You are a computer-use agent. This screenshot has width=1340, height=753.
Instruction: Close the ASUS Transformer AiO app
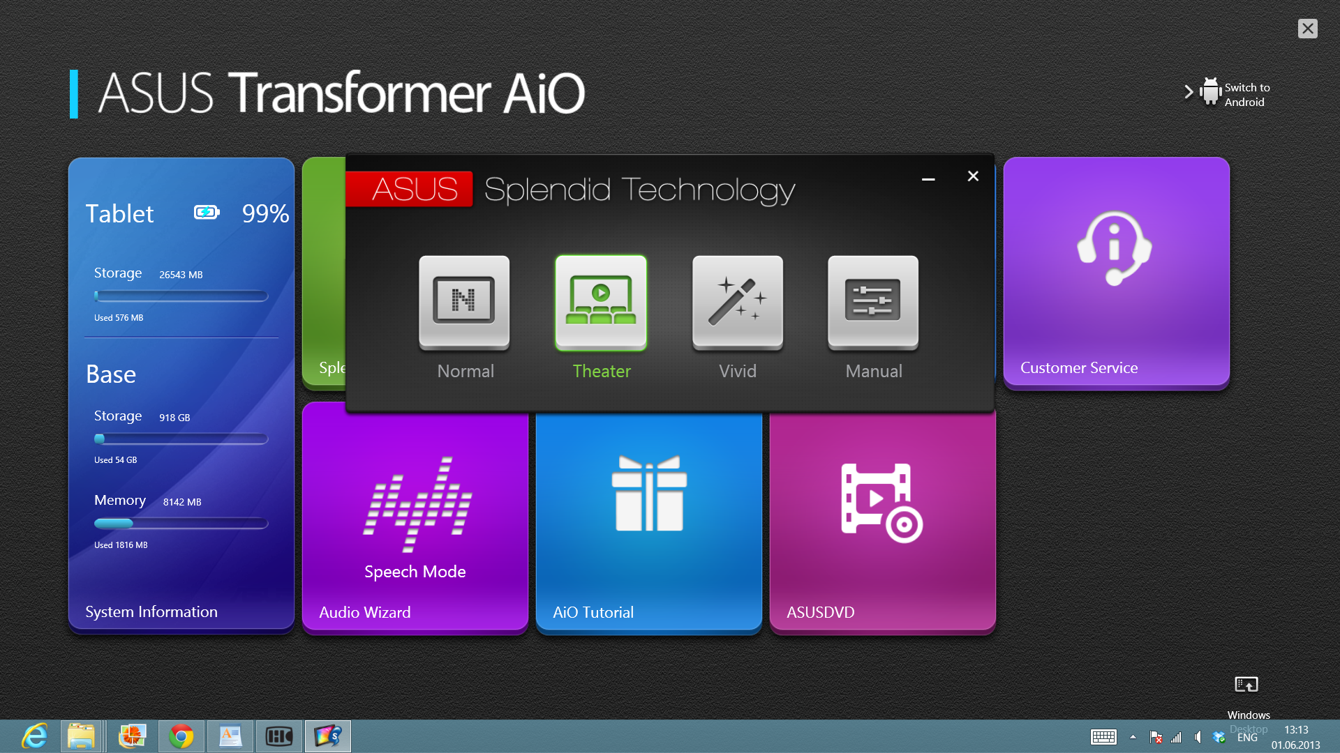(1308, 29)
